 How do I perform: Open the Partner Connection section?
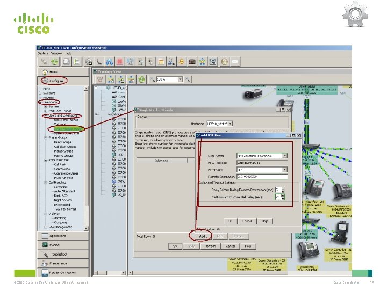pos(63,272)
